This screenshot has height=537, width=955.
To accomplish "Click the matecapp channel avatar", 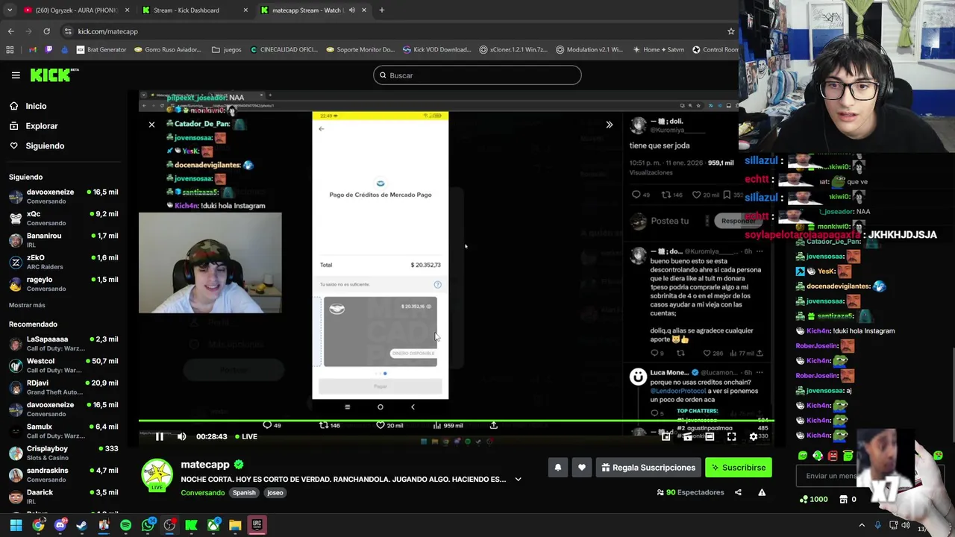I will [157, 477].
